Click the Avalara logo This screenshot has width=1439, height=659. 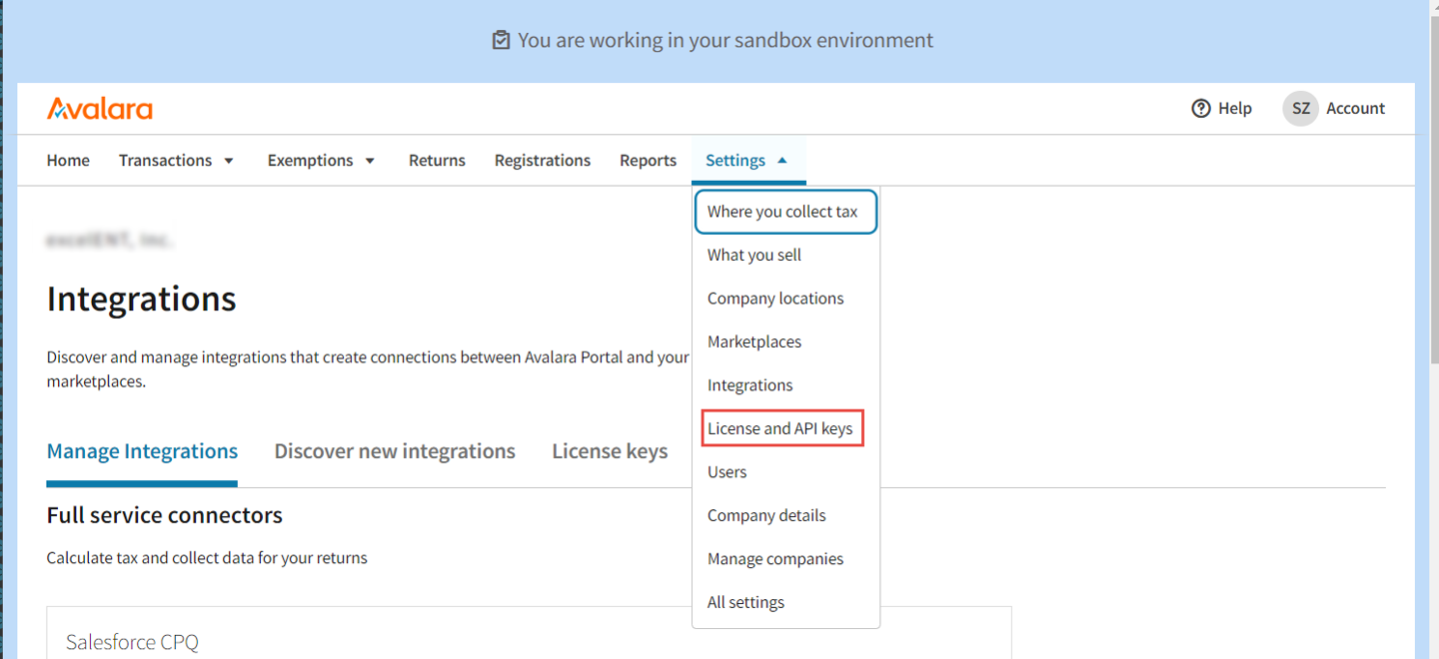(100, 108)
